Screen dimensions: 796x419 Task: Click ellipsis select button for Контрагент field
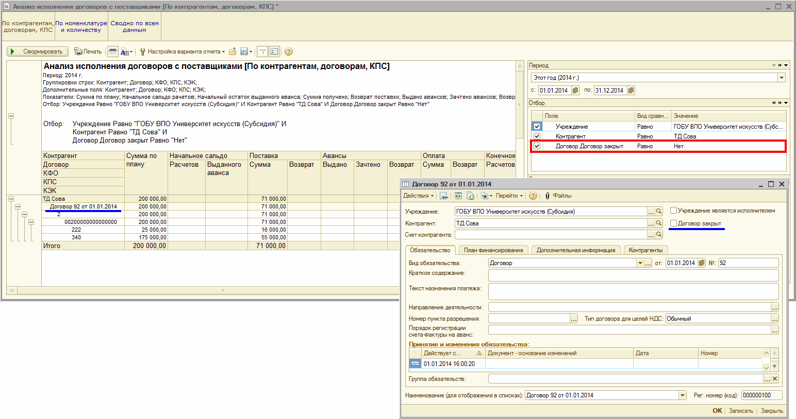click(651, 223)
